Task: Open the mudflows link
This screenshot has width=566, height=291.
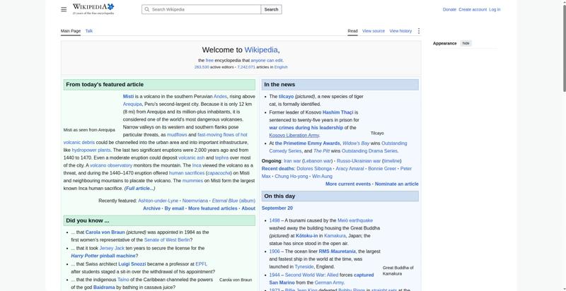Action: (177, 135)
